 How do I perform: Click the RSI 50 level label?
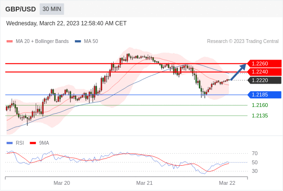[x=255, y=162]
